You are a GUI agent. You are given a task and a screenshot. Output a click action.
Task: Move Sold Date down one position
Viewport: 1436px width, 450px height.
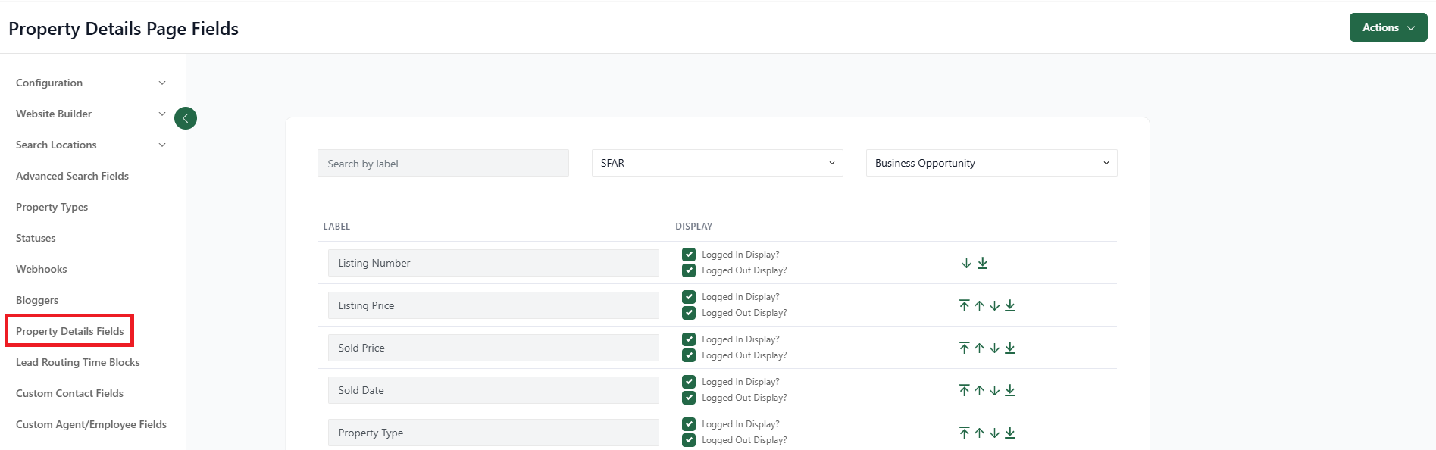click(994, 390)
